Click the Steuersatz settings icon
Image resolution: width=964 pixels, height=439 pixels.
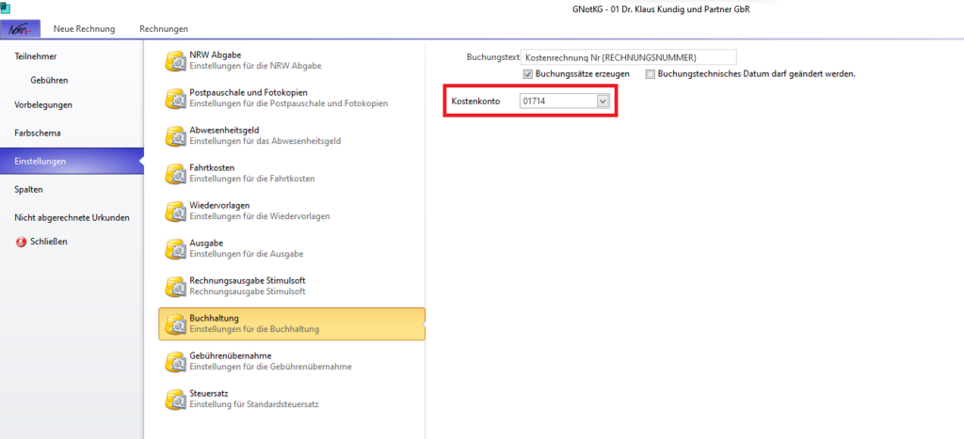(175, 399)
